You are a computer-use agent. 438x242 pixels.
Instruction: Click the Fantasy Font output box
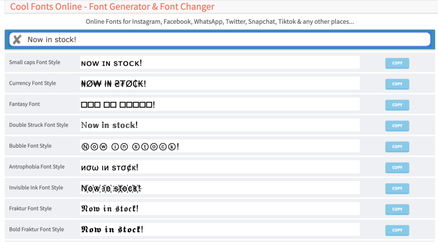[219, 104]
